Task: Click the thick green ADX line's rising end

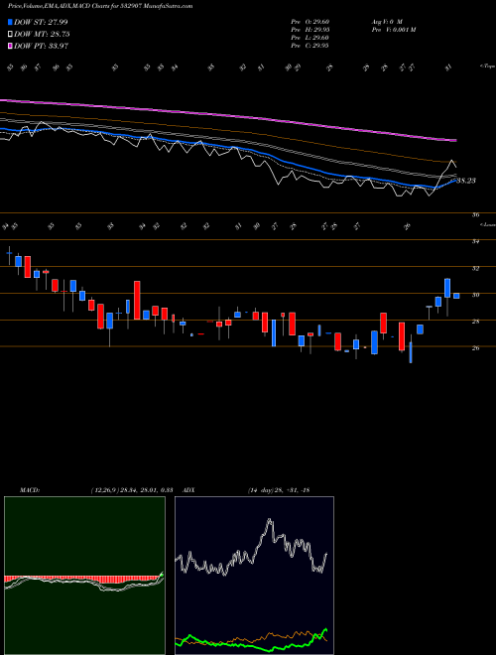Action: point(325,630)
